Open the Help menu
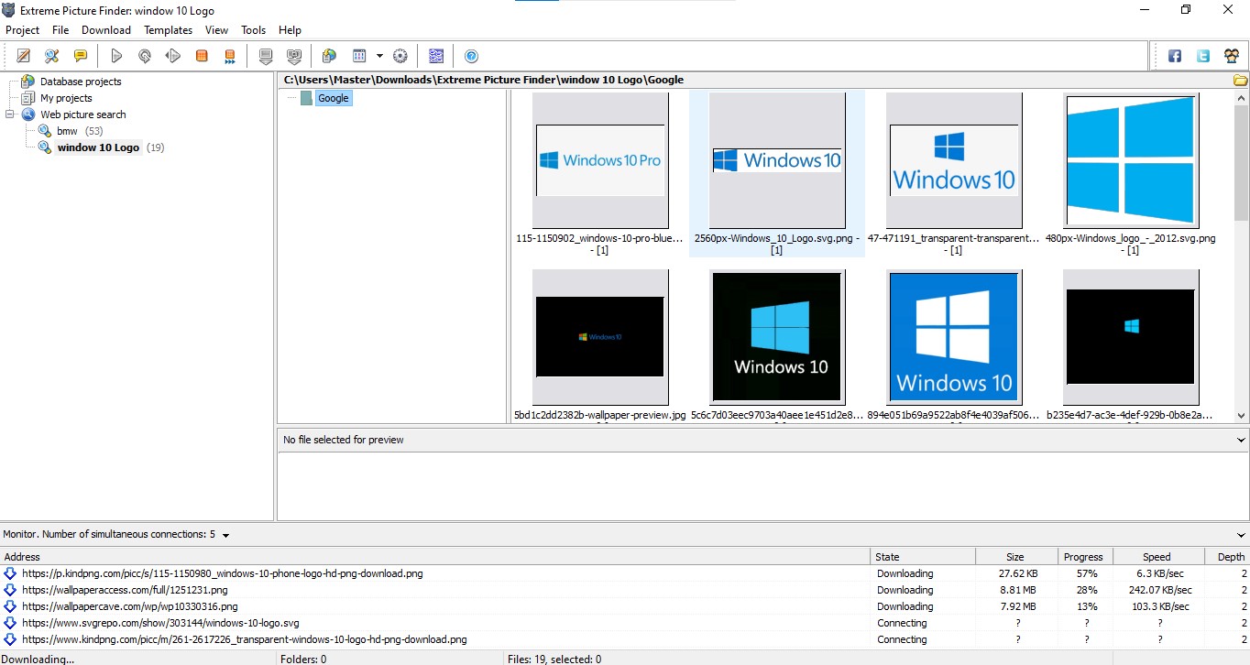This screenshot has height=665, width=1250. pyautogui.click(x=290, y=30)
